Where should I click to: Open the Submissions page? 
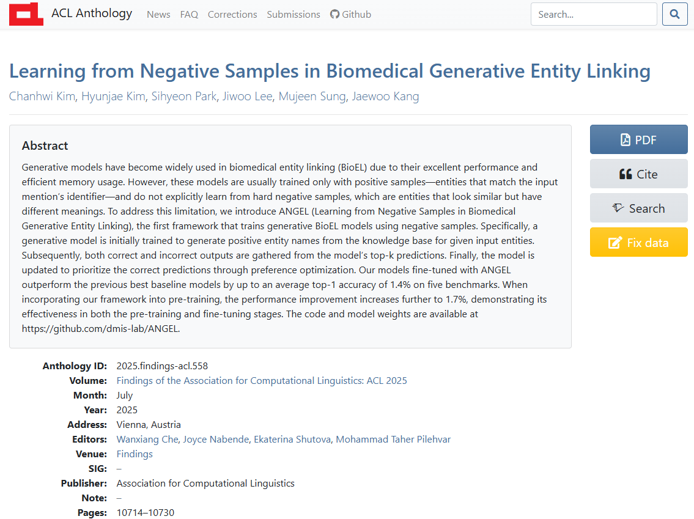(293, 14)
